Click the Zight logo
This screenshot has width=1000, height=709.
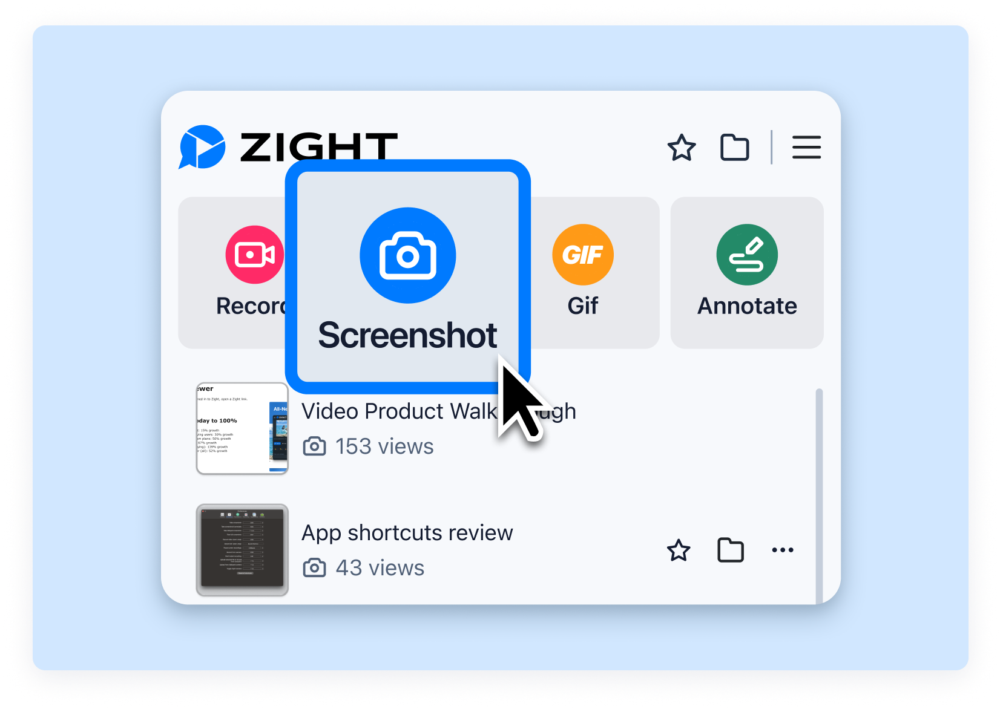[288, 147]
